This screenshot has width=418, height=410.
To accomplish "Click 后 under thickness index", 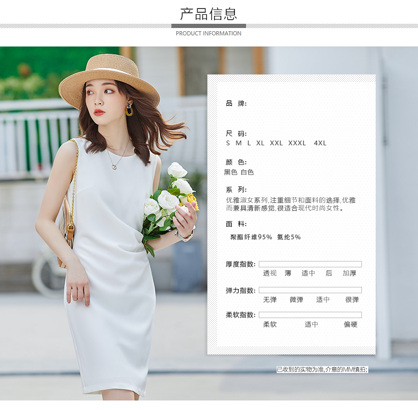I will pyautogui.click(x=329, y=273).
